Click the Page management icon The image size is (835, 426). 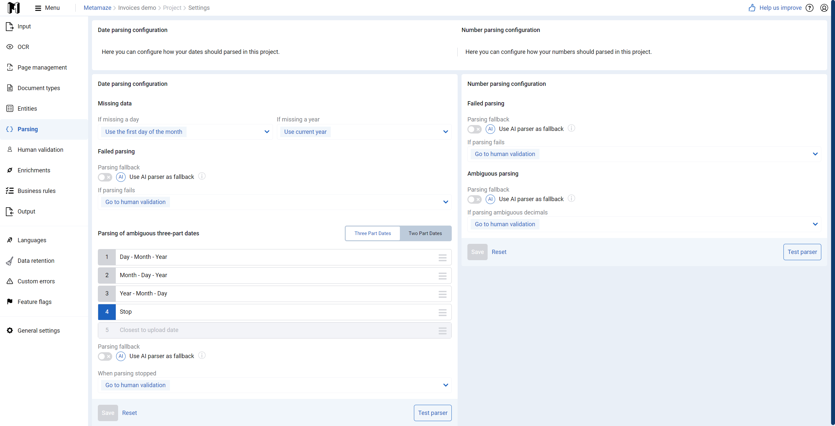point(10,68)
